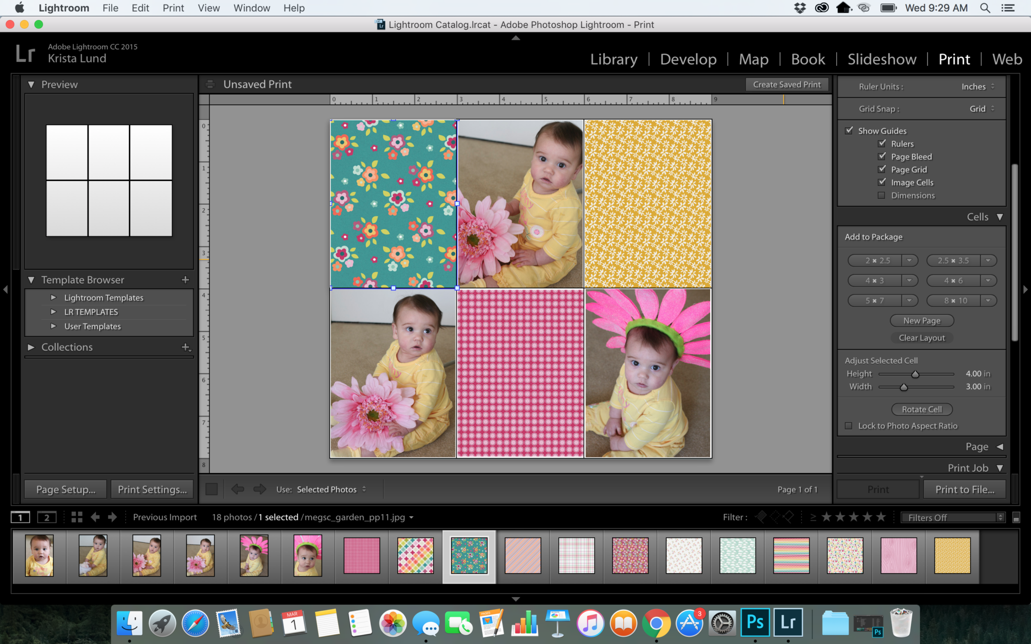This screenshot has width=1031, height=644.
Task: Open Photoshop from the Dock
Action: click(756, 622)
